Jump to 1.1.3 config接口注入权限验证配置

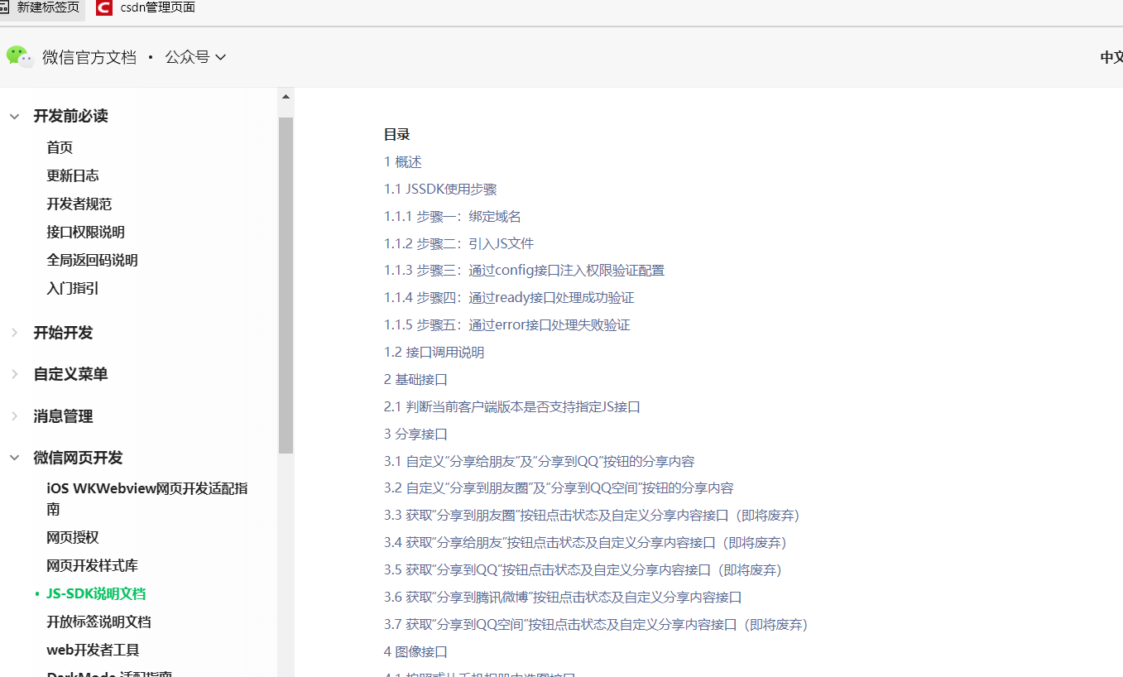tap(525, 270)
